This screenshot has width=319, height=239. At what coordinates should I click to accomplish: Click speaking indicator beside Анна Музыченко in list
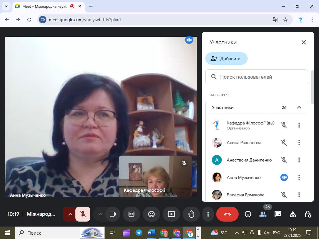[x=284, y=177]
